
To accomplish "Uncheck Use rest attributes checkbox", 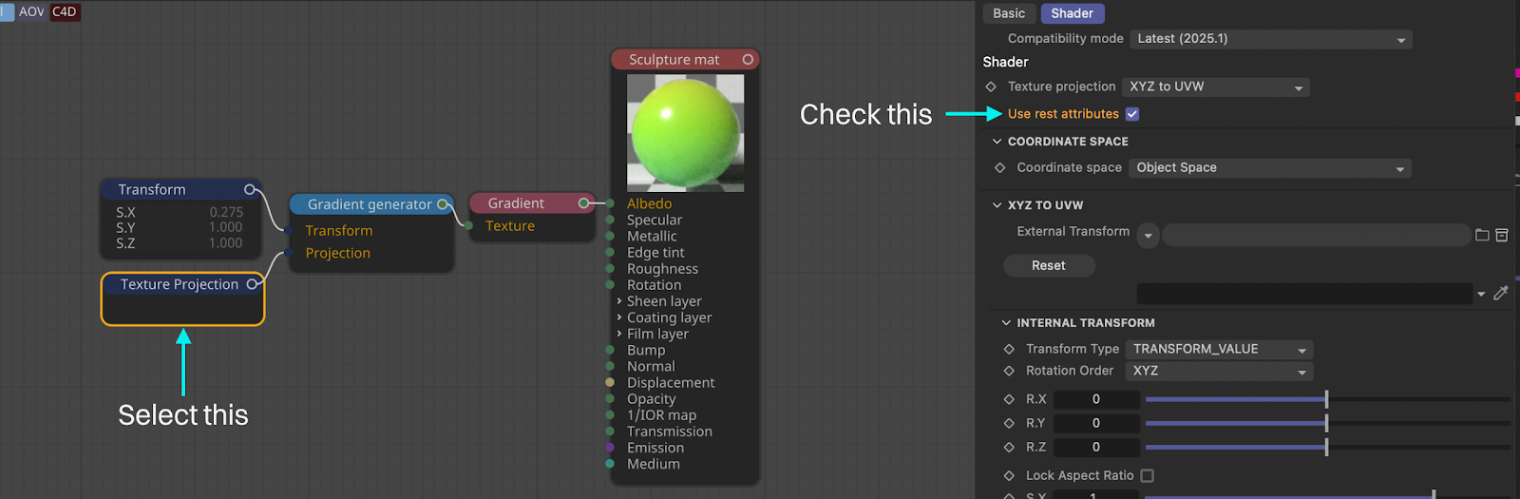I will point(1131,114).
